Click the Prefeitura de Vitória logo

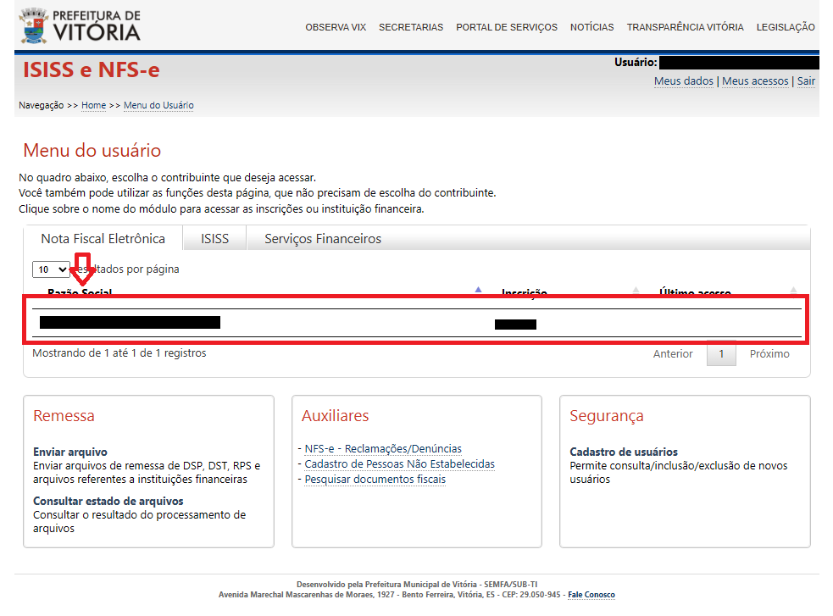tap(80, 26)
